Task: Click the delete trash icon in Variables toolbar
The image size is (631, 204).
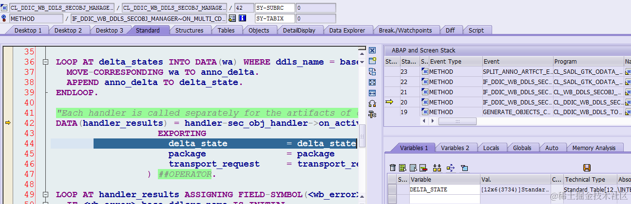Action: pyautogui.click(x=393, y=168)
